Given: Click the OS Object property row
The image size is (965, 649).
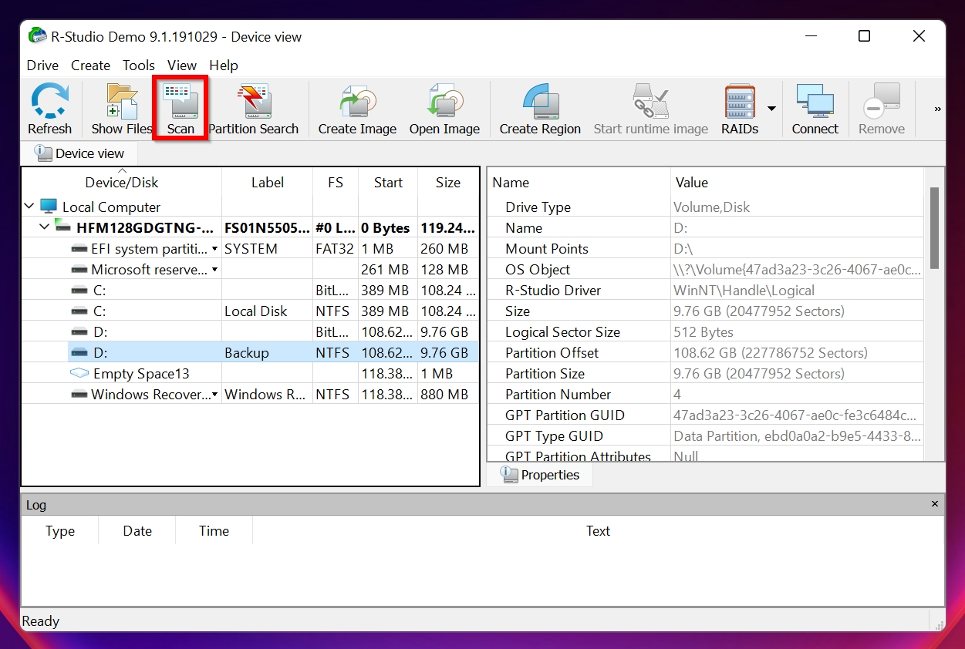Looking at the screenshot, I should click(x=706, y=270).
